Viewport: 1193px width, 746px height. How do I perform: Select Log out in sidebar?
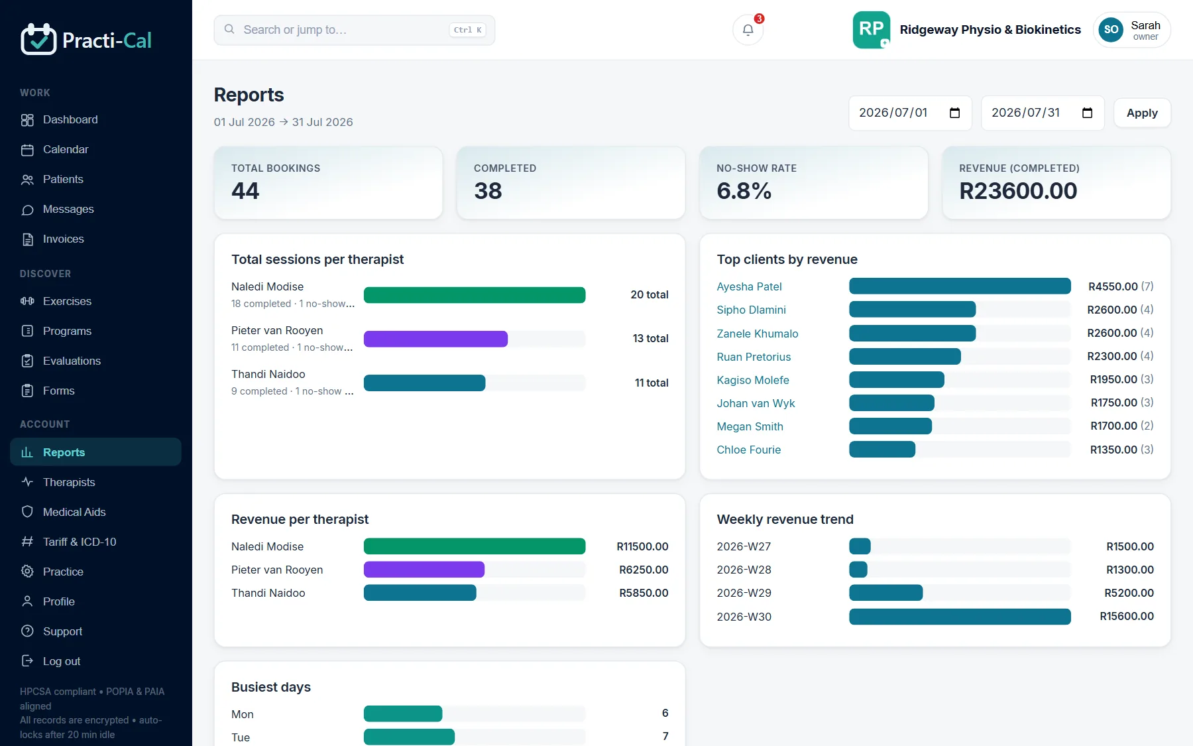pyautogui.click(x=95, y=661)
